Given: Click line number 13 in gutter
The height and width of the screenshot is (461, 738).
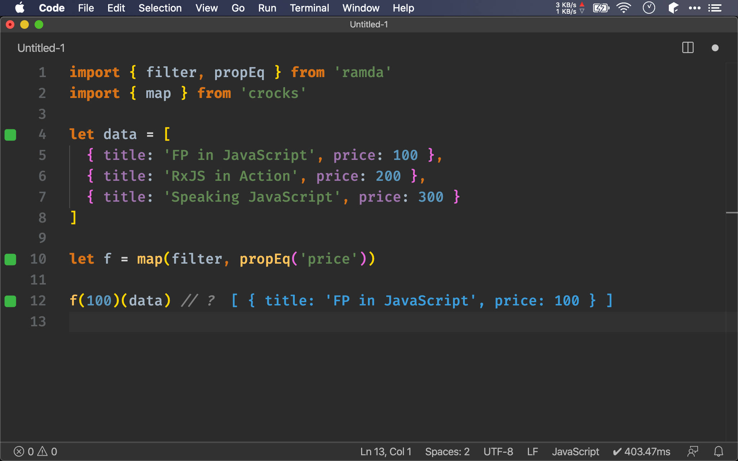Looking at the screenshot, I should 38,321.
